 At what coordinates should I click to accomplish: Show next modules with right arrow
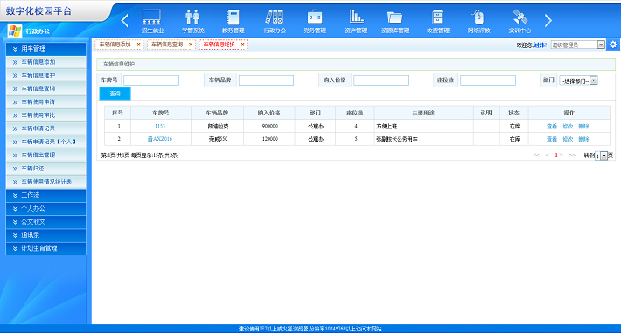[548, 20]
